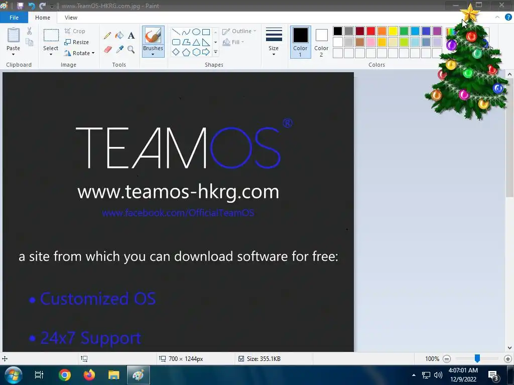Viewport: 514px width, 385px height.
Task: Activate the Color picker eyedropper tool
Action: pyautogui.click(x=119, y=50)
